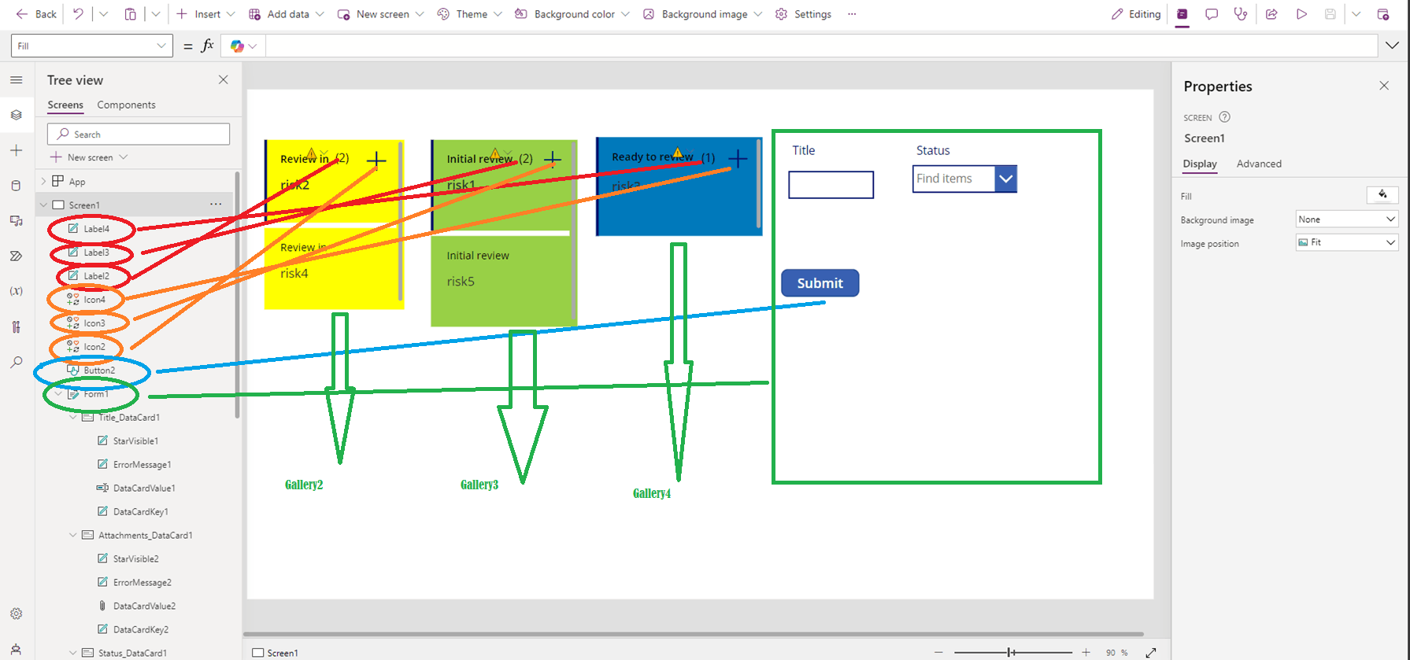This screenshot has width=1410, height=660.
Task: Collapse the Attachments_DataCard1 node
Action: tap(73, 535)
